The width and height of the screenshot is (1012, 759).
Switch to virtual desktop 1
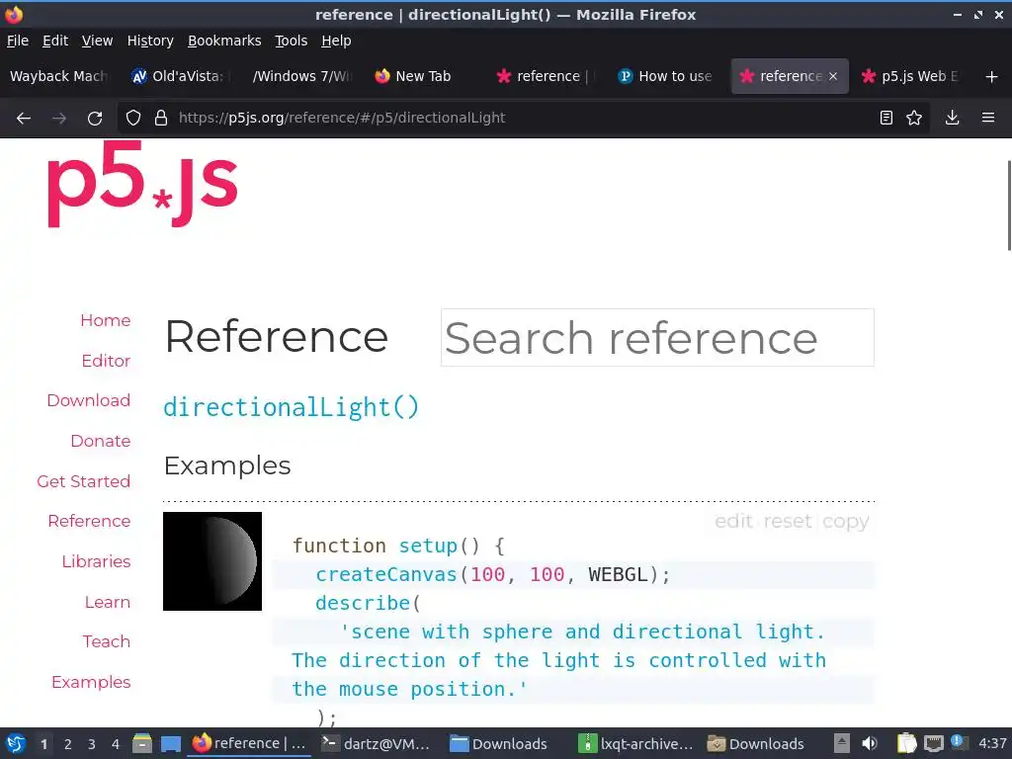pyautogui.click(x=43, y=744)
